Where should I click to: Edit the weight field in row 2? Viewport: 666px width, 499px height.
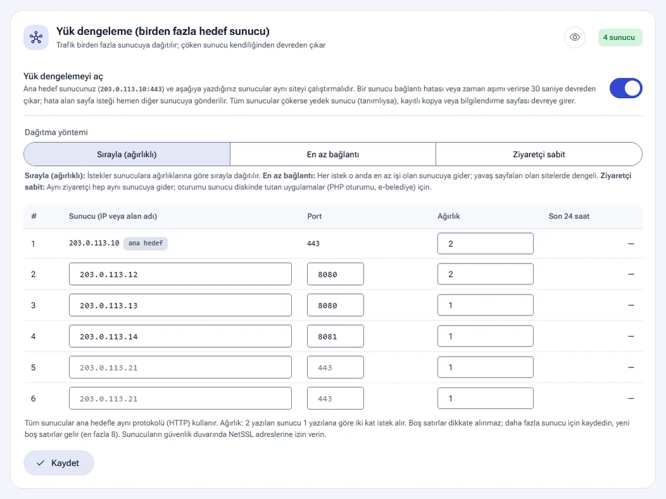[x=486, y=274]
